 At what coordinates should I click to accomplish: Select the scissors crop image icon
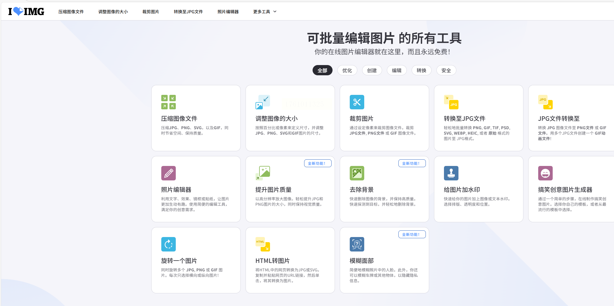coord(357,102)
